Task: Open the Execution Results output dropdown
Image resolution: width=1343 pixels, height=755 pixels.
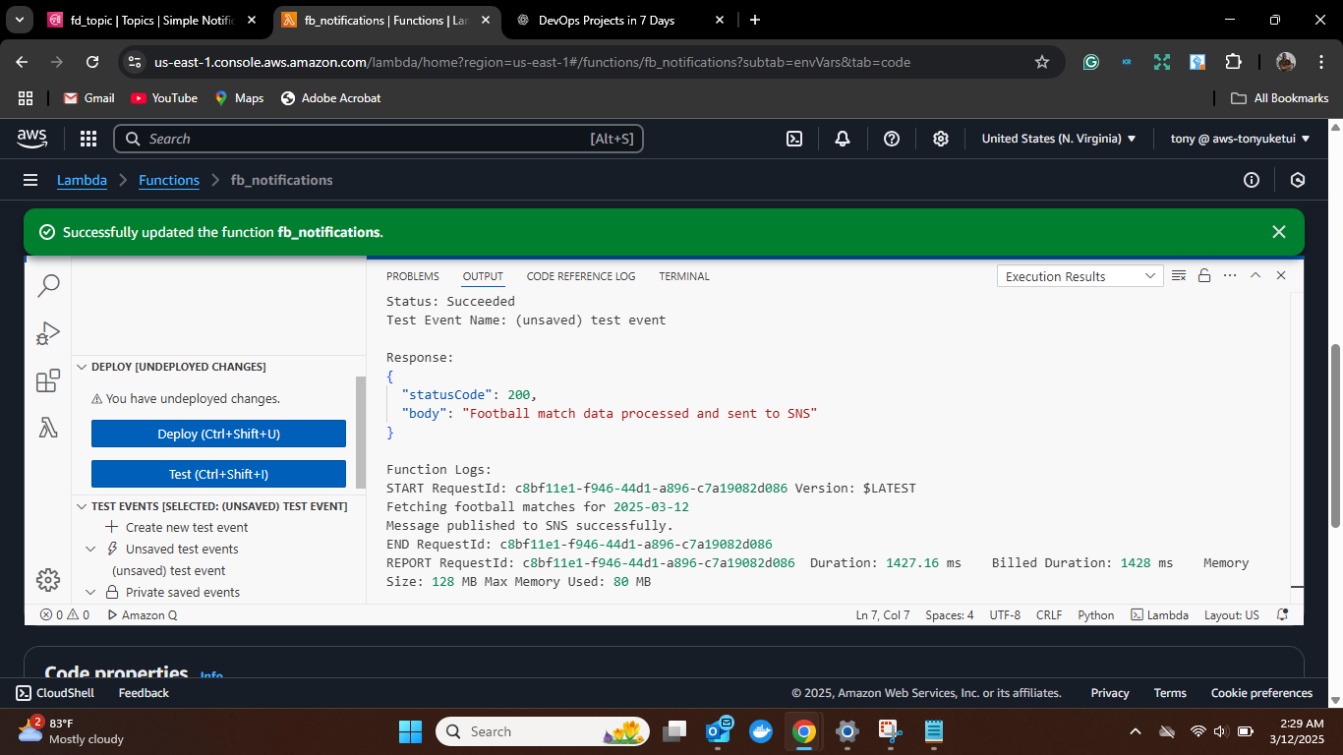Action: click(1080, 276)
